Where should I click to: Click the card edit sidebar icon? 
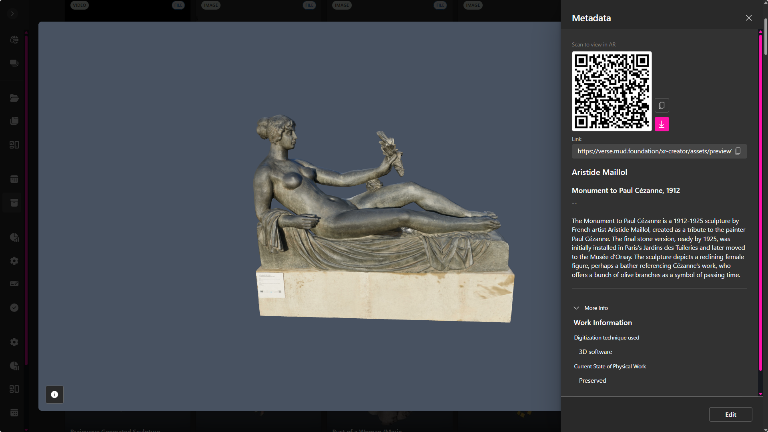pyautogui.click(x=14, y=284)
